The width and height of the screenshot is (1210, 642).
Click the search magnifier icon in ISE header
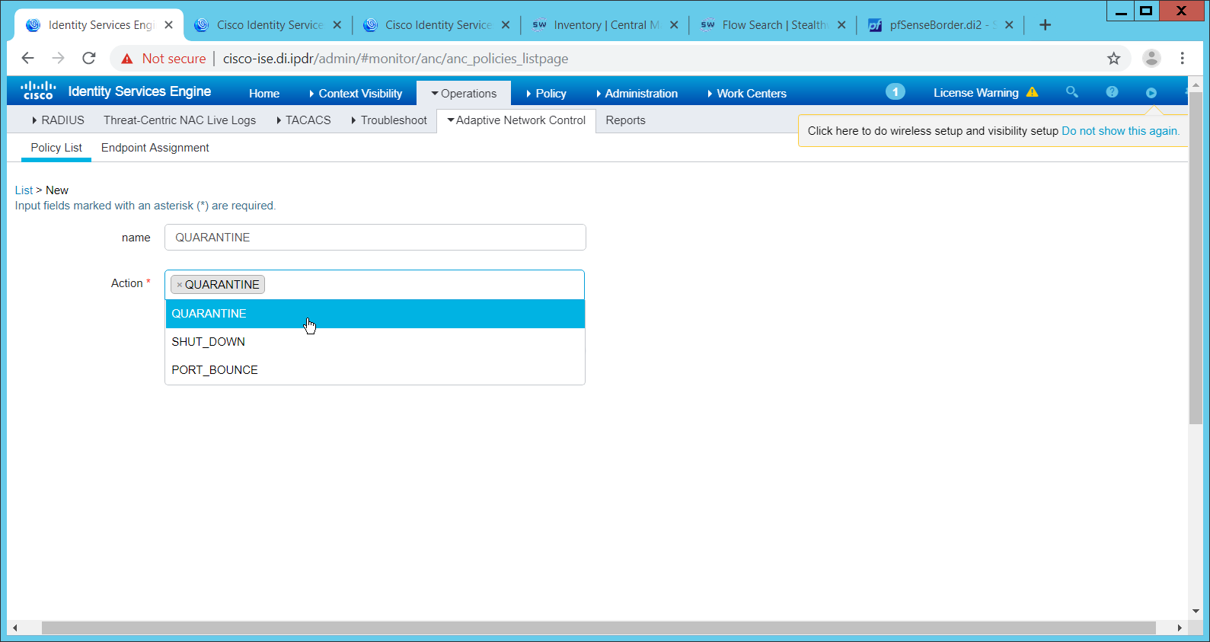tap(1071, 92)
